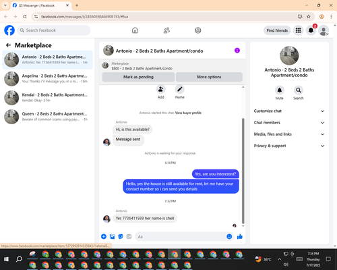Screen dimensions: 337x270
Task: Expand the Privacy & support section
Action: tap(289, 146)
